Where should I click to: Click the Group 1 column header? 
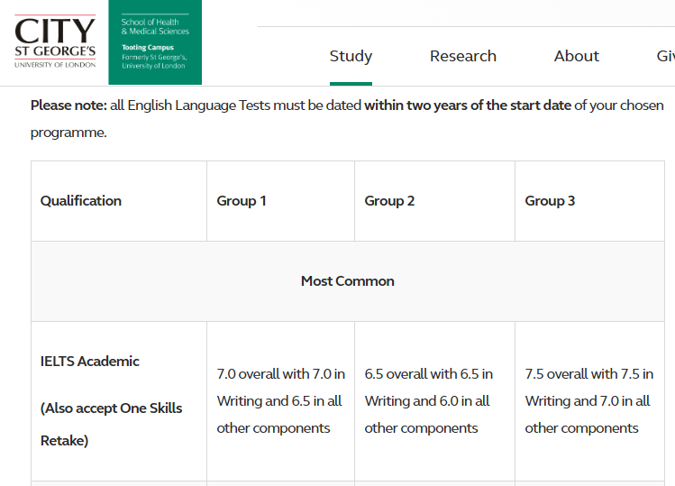pos(242,201)
